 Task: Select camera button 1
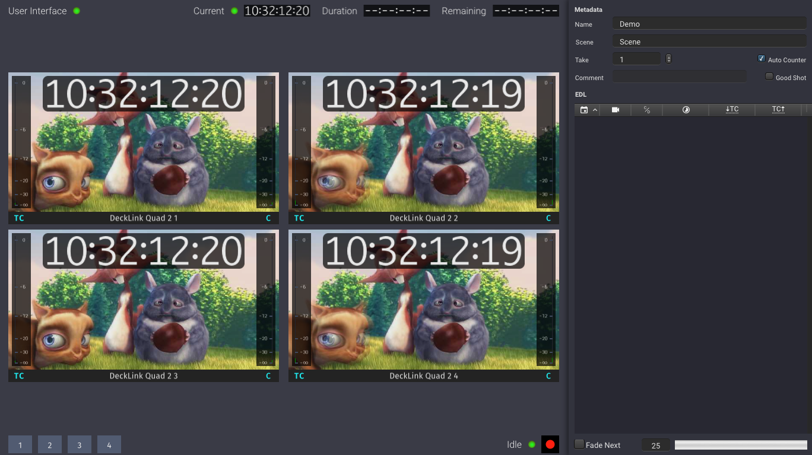pyautogui.click(x=20, y=445)
